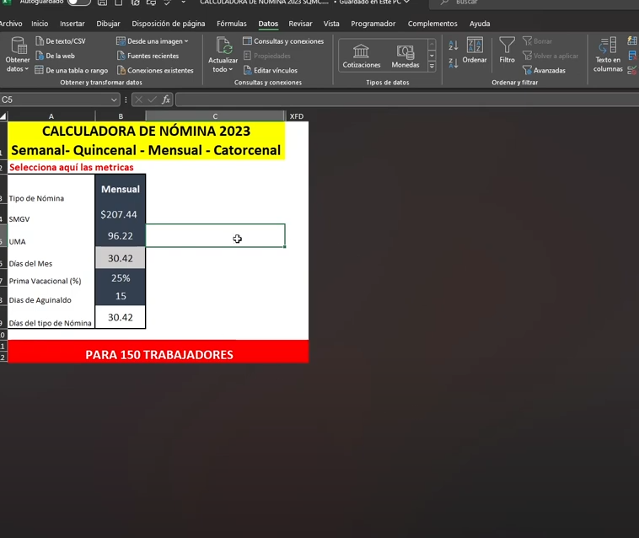Select column A header
Image resolution: width=639 pixels, height=538 pixels.
coord(51,116)
